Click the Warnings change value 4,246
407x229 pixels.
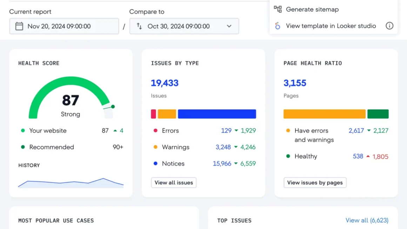tap(248, 147)
